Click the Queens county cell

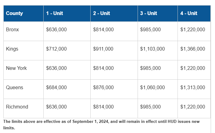pyautogui.click(x=23, y=89)
